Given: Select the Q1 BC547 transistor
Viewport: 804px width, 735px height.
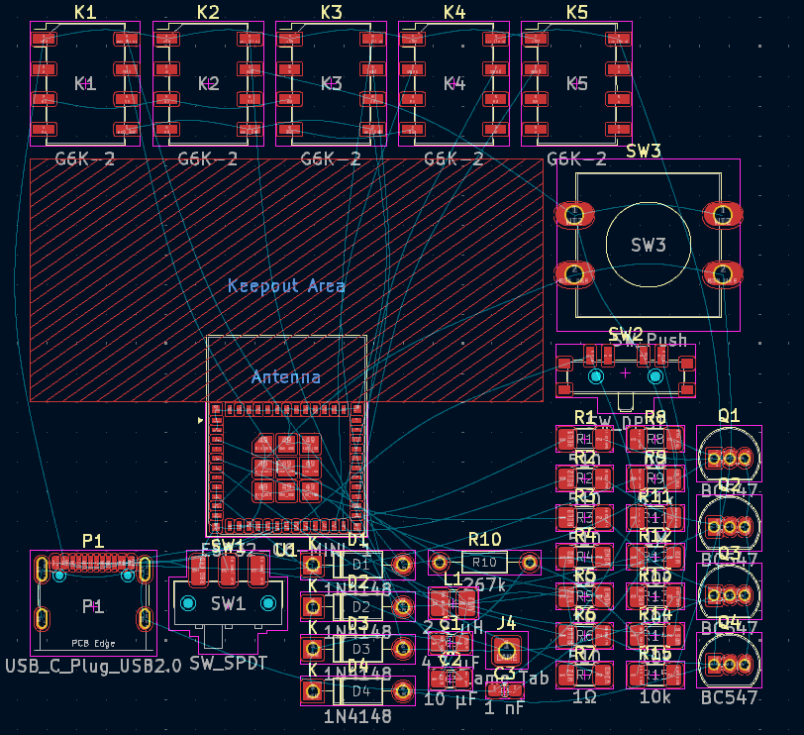Looking at the screenshot, I should click(729, 458).
